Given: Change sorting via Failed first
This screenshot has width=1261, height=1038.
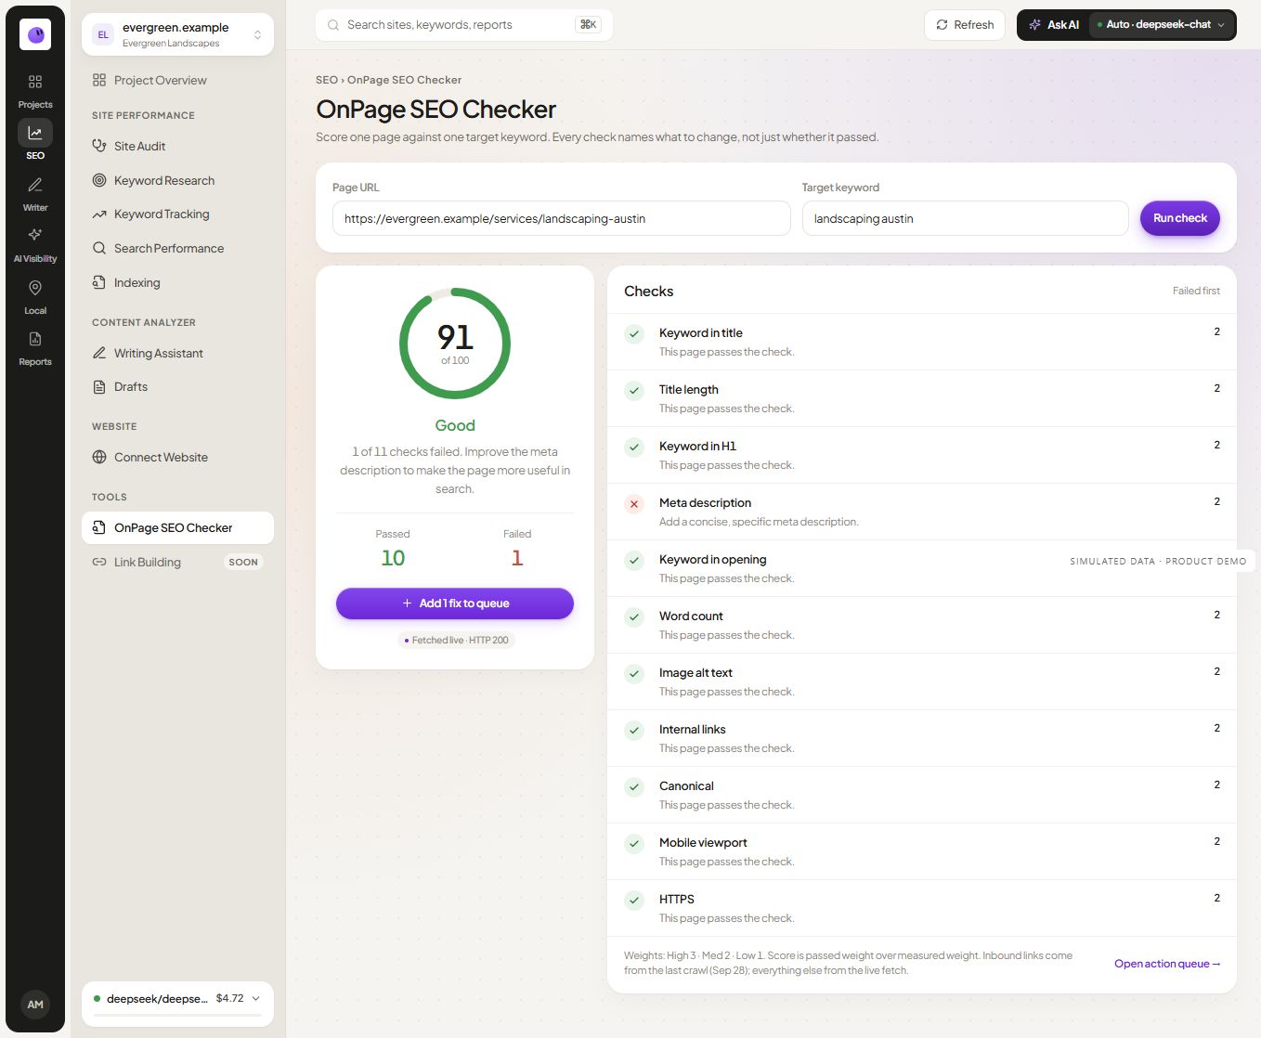Looking at the screenshot, I should (x=1196, y=291).
